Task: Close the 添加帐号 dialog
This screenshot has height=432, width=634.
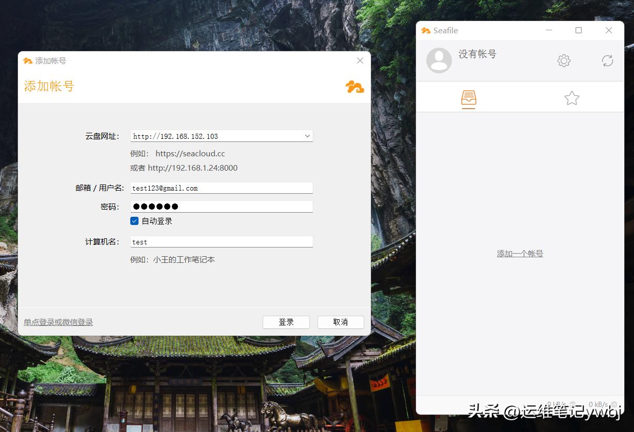Action: click(x=360, y=60)
